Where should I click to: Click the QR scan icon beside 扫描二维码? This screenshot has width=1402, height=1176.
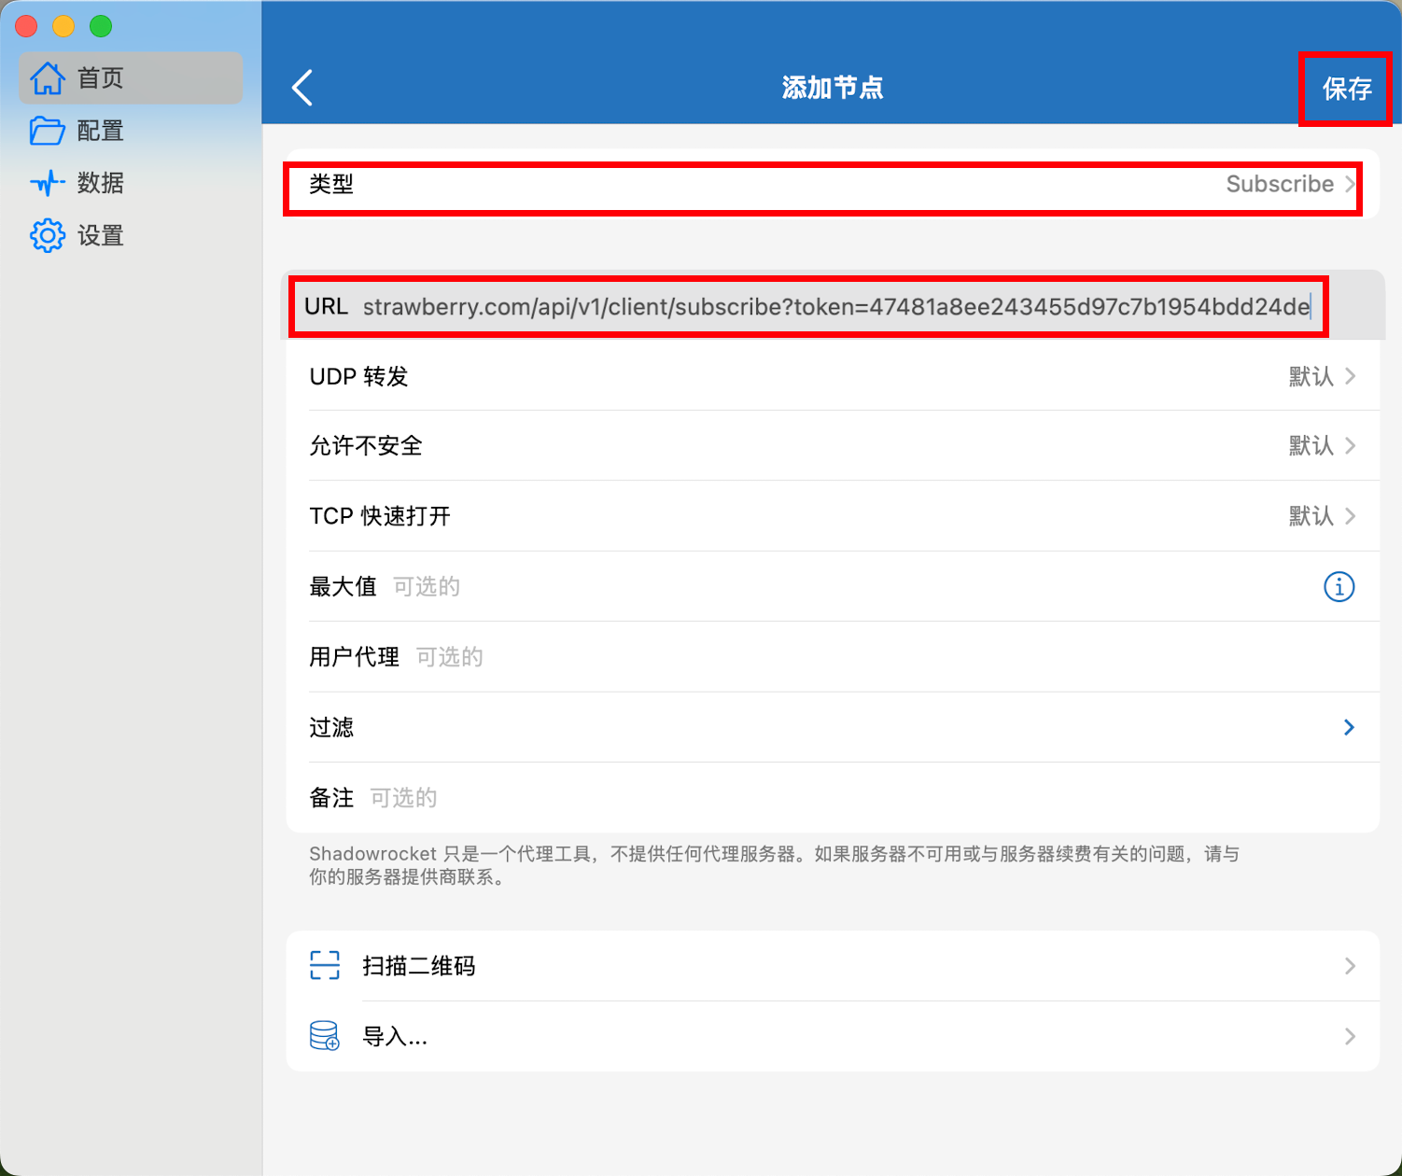(325, 965)
